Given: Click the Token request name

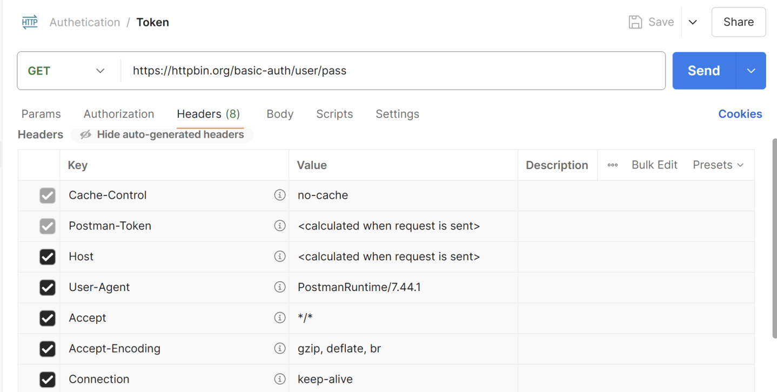Looking at the screenshot, I should coord(152,22).
